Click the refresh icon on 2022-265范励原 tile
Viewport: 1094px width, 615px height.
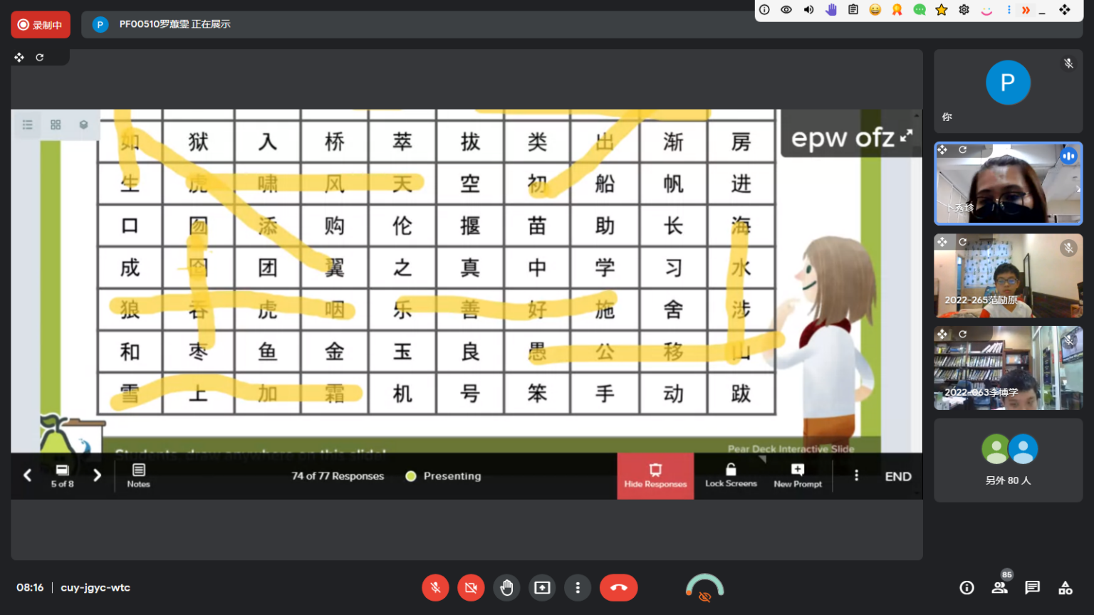[x=963, y=242]
